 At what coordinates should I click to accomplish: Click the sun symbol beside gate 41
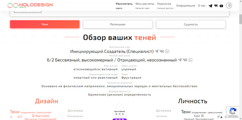(x=11, y=117)
